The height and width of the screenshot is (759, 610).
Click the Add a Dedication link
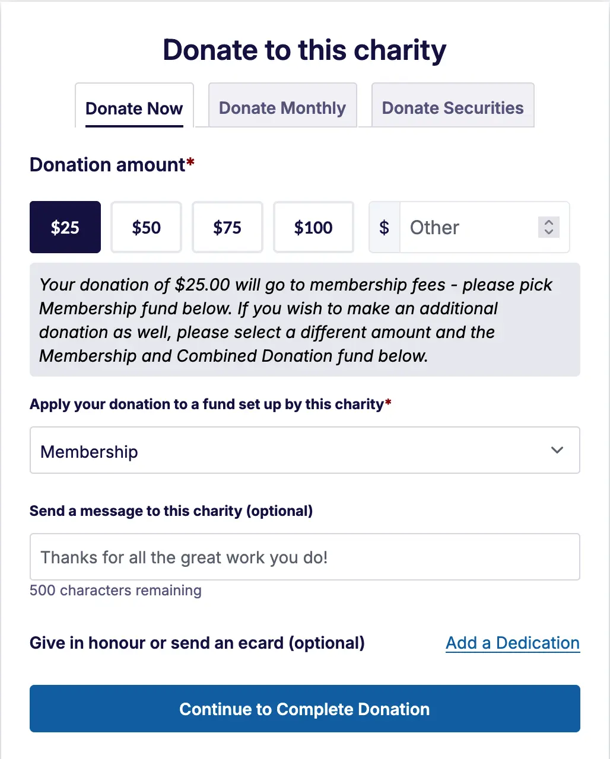point(513,643)
